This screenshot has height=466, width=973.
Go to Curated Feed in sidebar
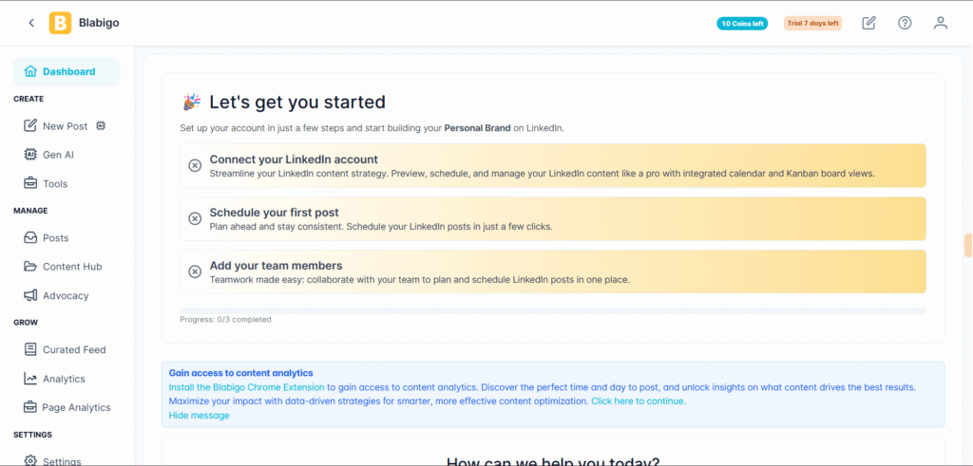(x=73, y=350)
